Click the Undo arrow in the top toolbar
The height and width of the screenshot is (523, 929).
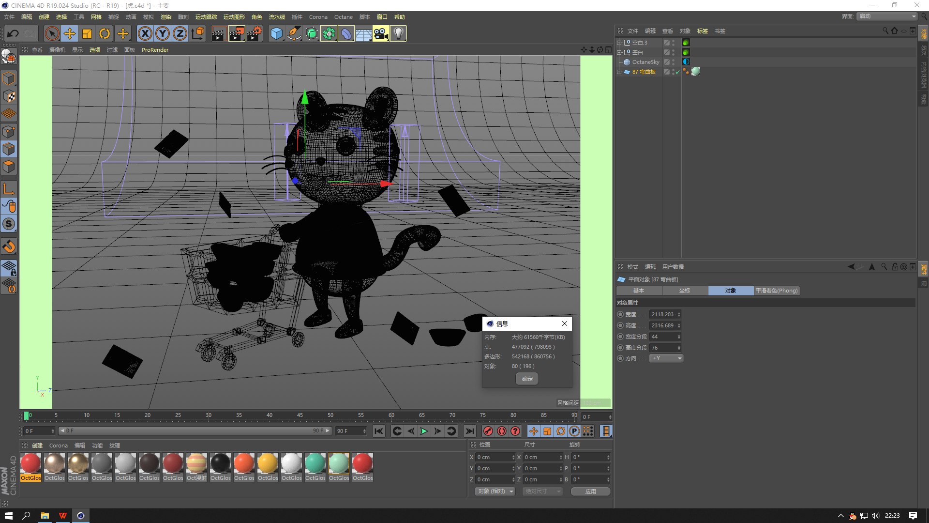click(13, 33)
